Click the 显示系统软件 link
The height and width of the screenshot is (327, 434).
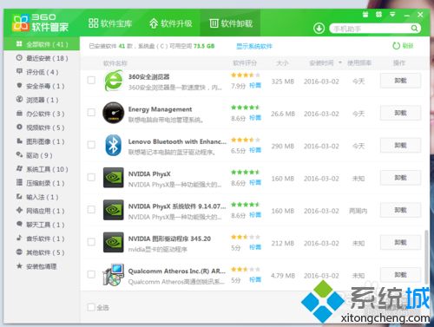coord(254,46)
